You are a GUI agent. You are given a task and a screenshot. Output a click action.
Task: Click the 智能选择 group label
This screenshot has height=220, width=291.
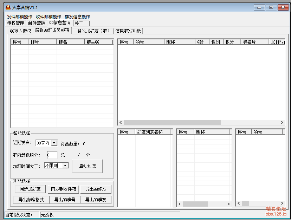click(21, 133)
